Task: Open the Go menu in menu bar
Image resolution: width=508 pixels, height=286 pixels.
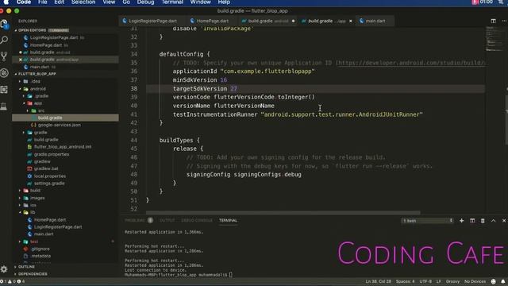Action: pos(126,2)
